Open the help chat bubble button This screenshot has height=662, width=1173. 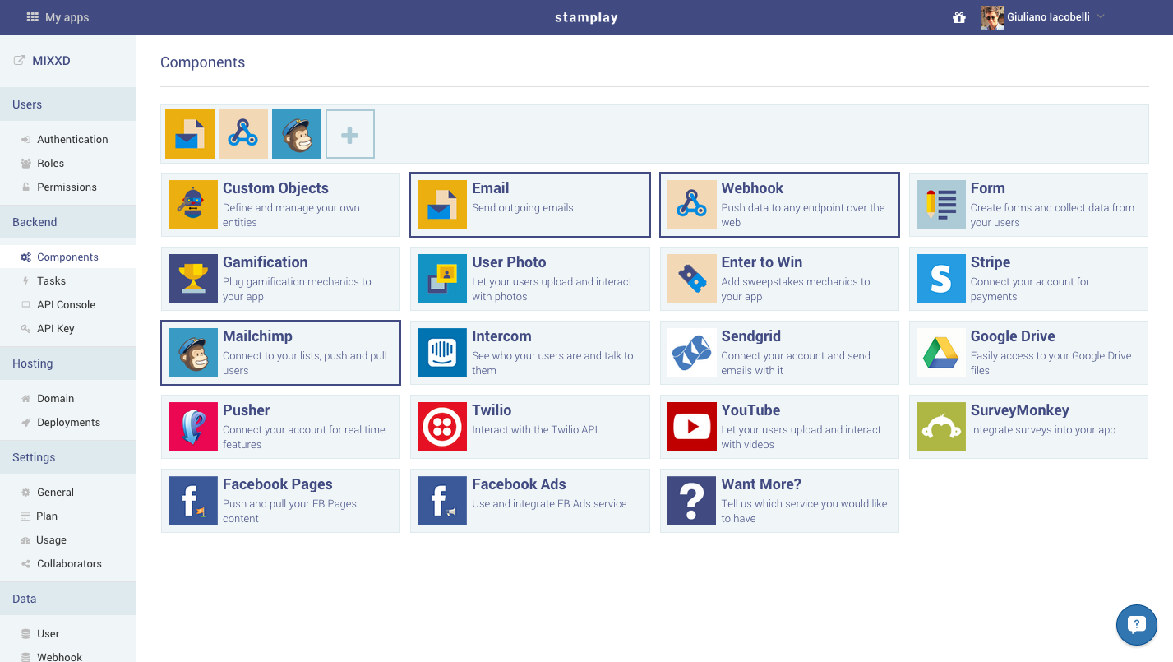(x=1136, y=625)
